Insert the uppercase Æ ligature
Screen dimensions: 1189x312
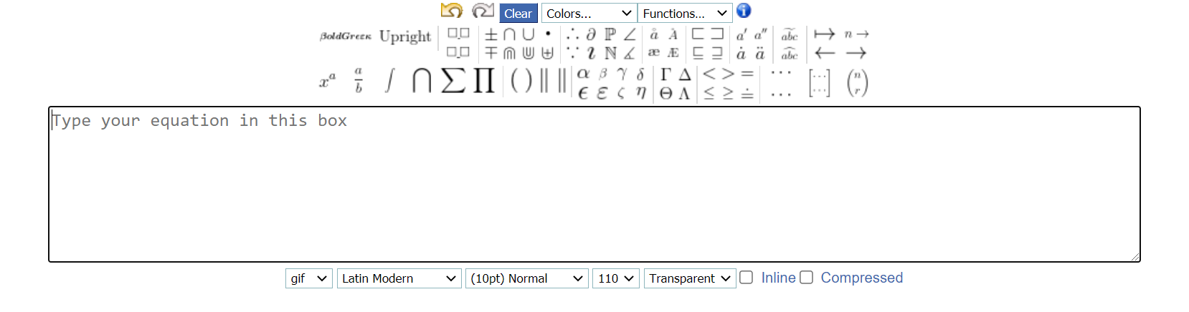click(673, 53)
